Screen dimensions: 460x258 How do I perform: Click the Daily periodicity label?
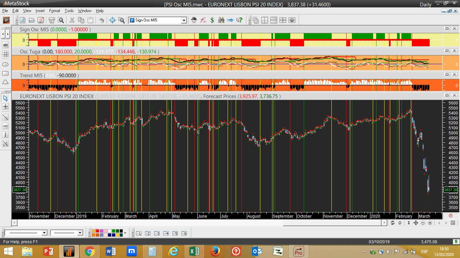click(x=426, y=4)
